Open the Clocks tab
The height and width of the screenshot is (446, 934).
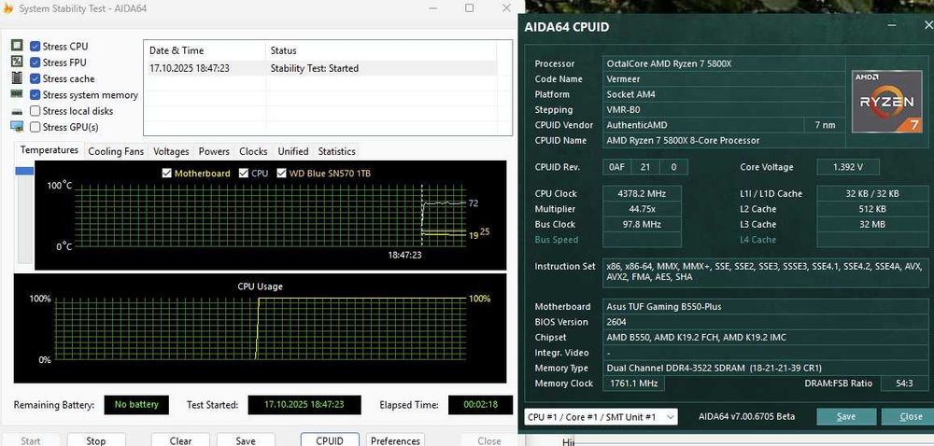pyautogui.click(x=253, y=151)
